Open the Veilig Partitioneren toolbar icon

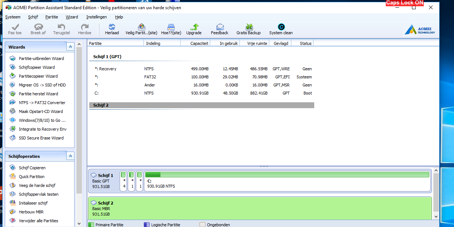coord(141,27)
